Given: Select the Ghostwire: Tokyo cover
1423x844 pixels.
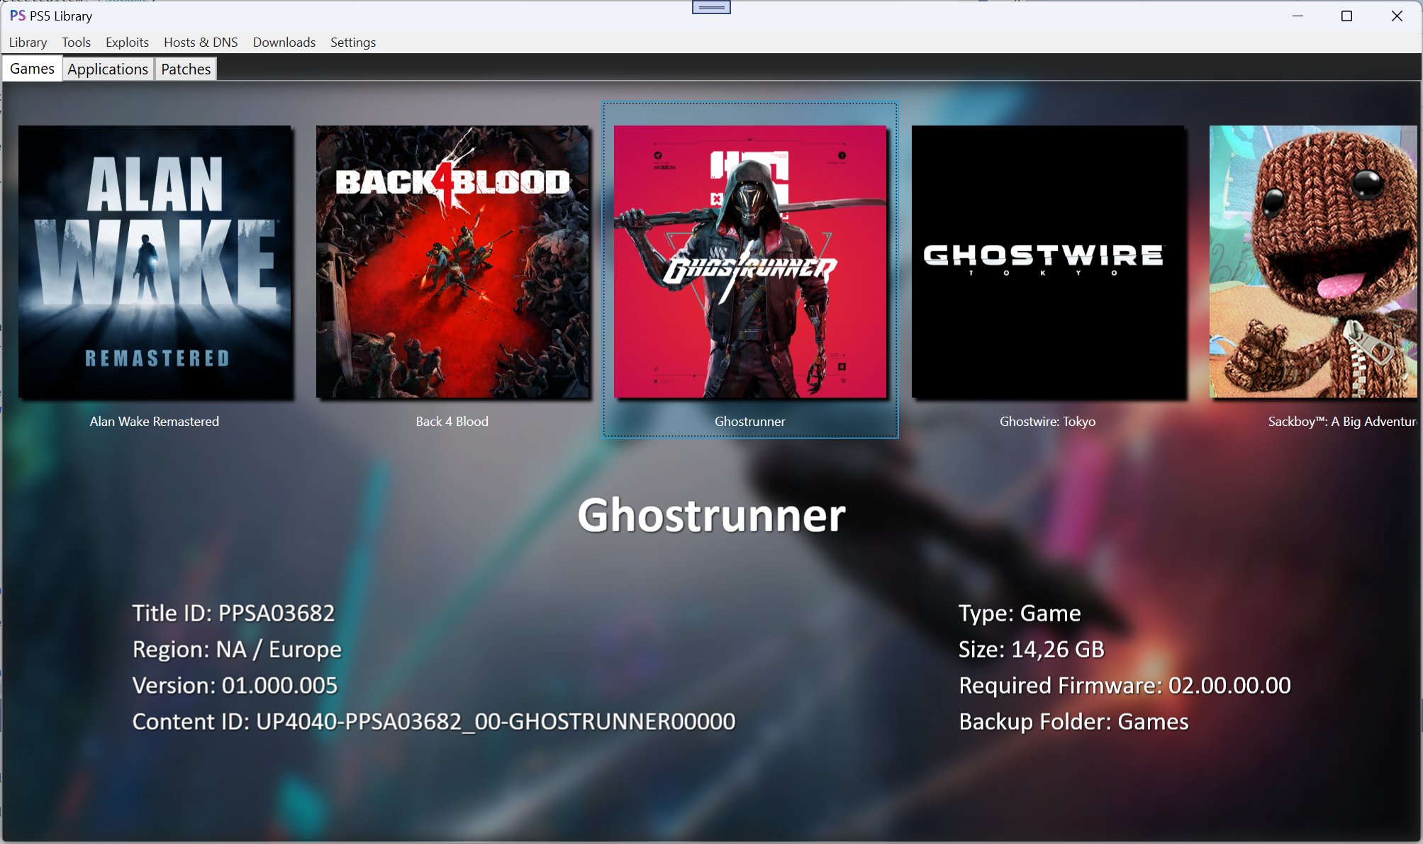Looking at the screenshot, I should click(x=1048, y=261).
